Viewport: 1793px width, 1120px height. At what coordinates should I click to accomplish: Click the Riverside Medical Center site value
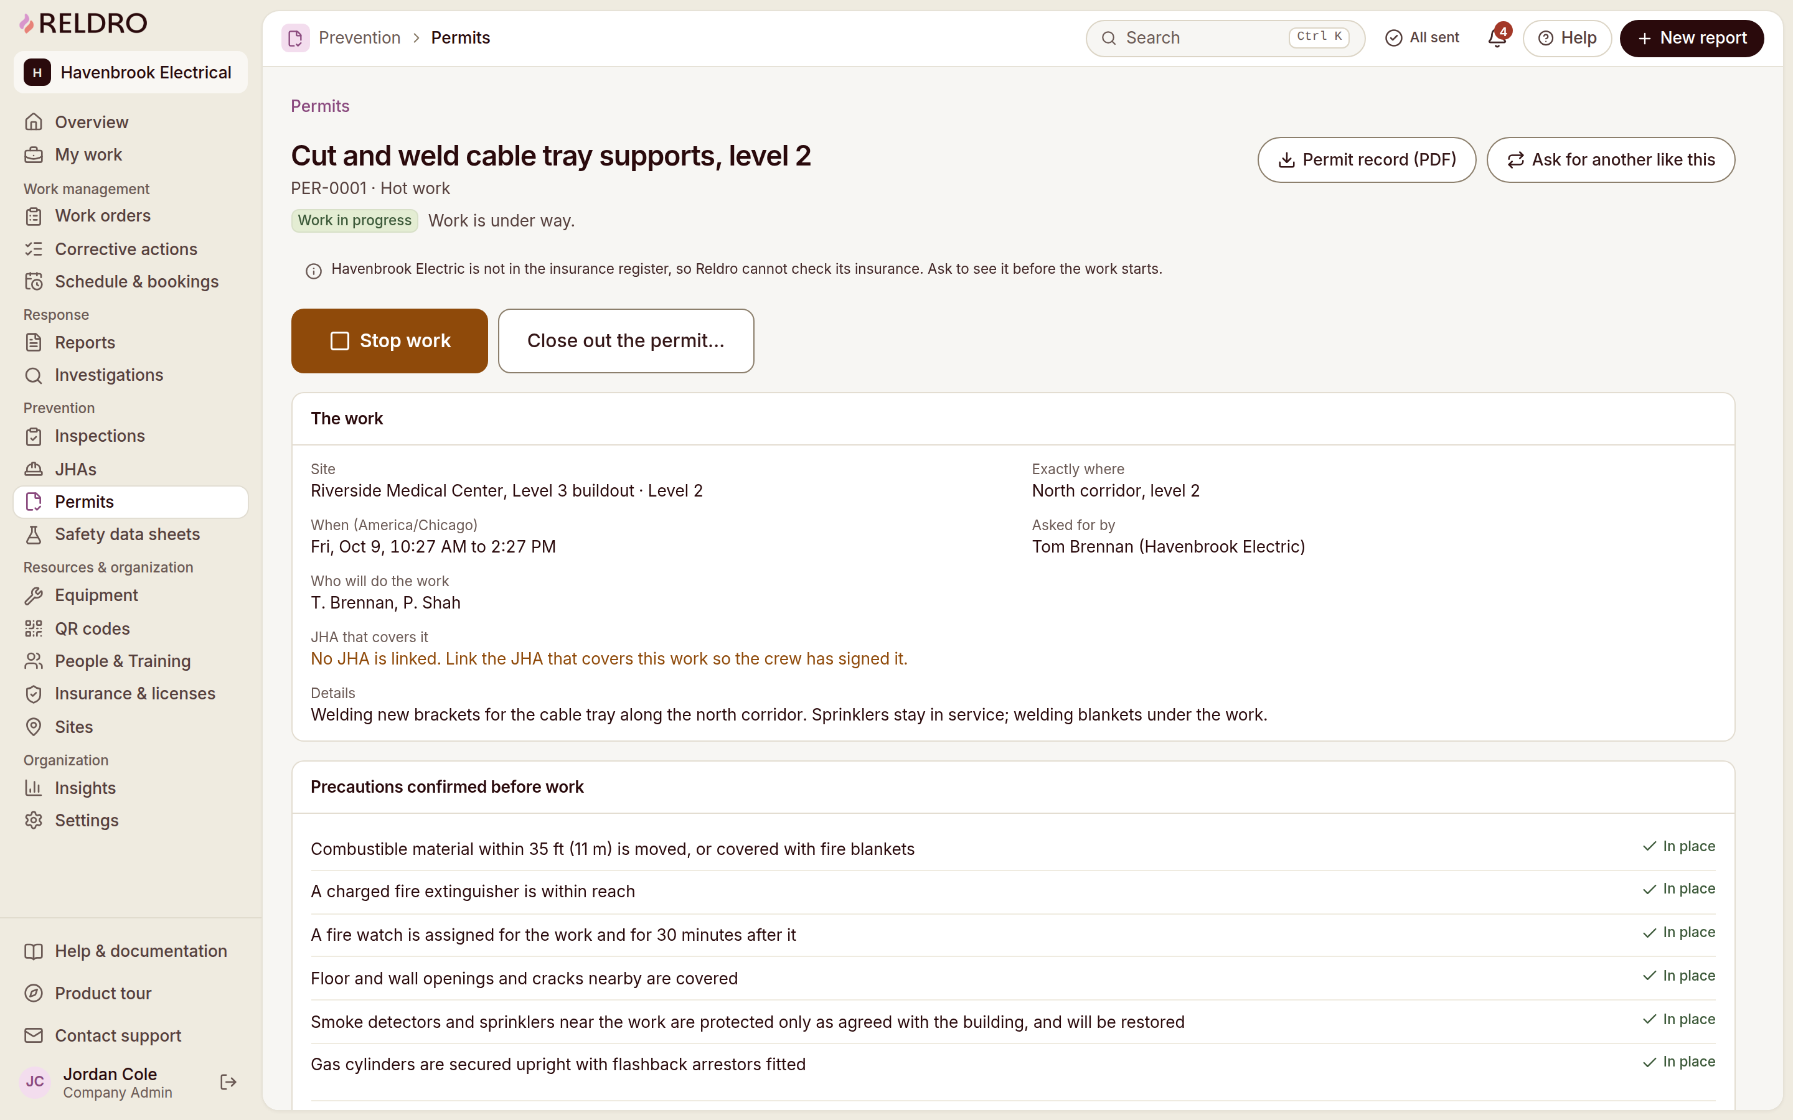pos(507,490)
